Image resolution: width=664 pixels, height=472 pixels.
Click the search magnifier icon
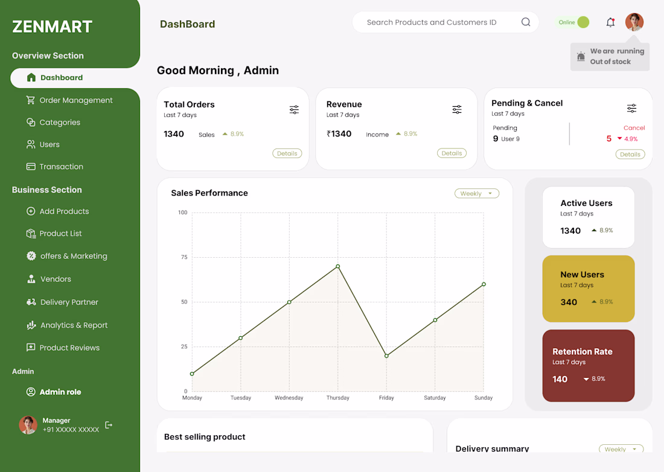tap(526, 22)
